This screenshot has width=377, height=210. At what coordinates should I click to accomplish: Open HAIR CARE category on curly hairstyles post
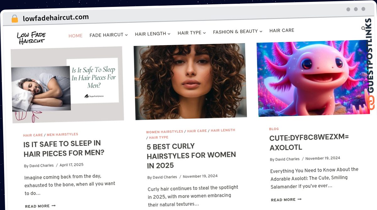(197, 131)
